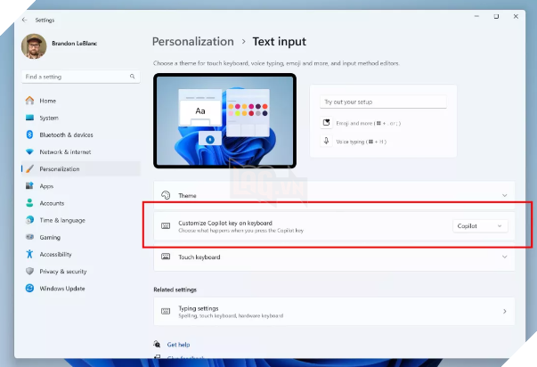
Task: Click the Settings window title
Action: (x=45, y=20)
